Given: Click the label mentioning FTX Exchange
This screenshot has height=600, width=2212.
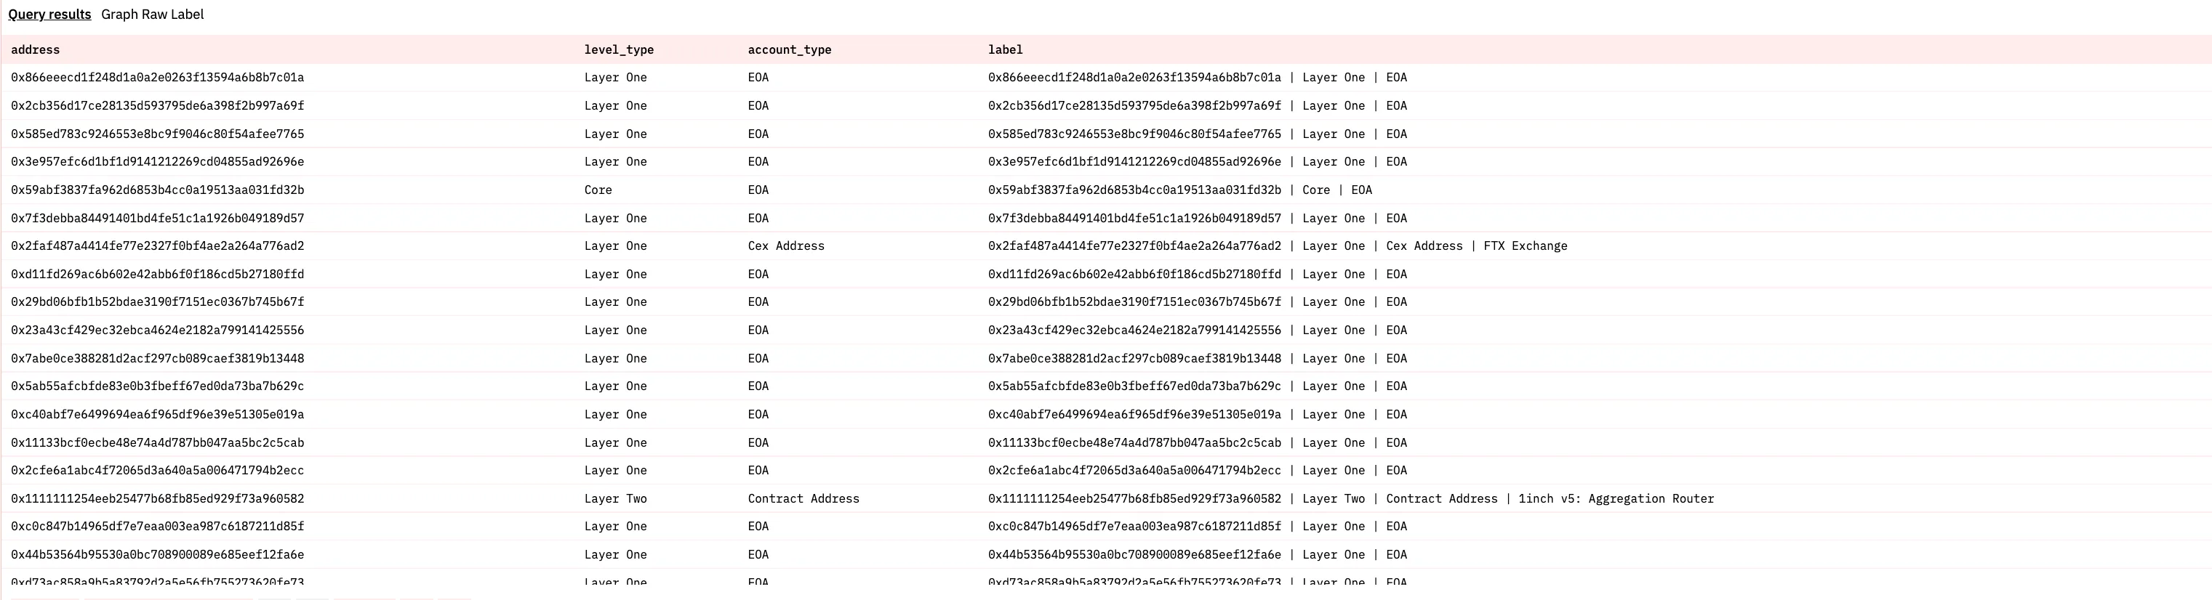Looking at the screenshot, I should [1277, 246].
